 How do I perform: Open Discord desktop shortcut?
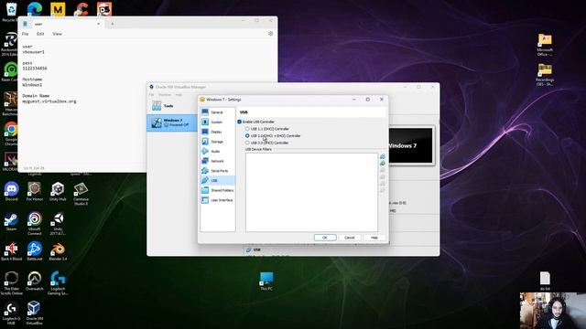[x=11, y=191]
